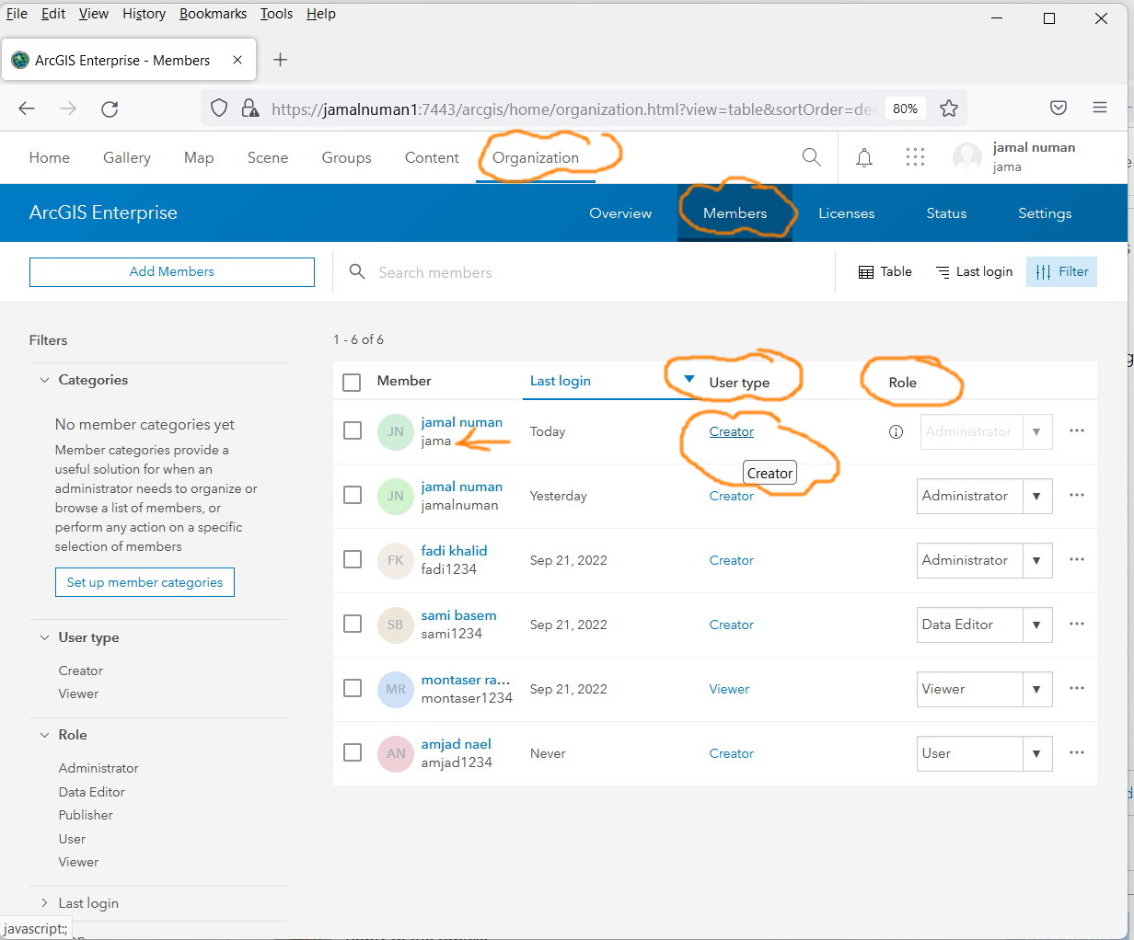Check the select-all members checkbox
The width and height of the screenshot is (1134, 940).
[352, 381]
